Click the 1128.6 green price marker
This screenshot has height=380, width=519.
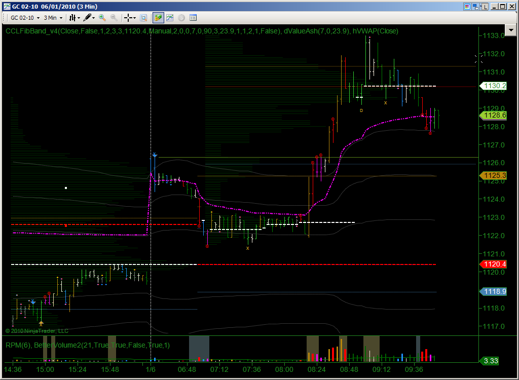click(x=493, y=115)
